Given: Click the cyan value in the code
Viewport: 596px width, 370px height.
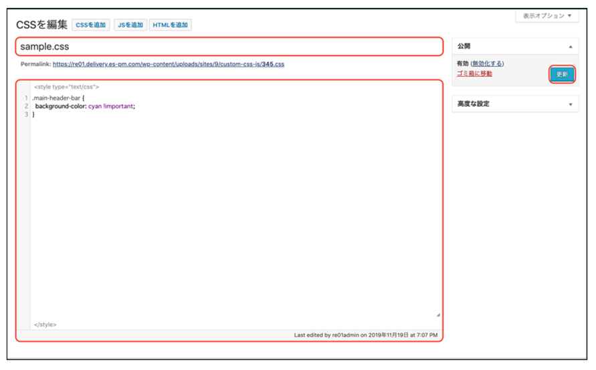Looking at the screenshot, I should (x=95, y=106).
